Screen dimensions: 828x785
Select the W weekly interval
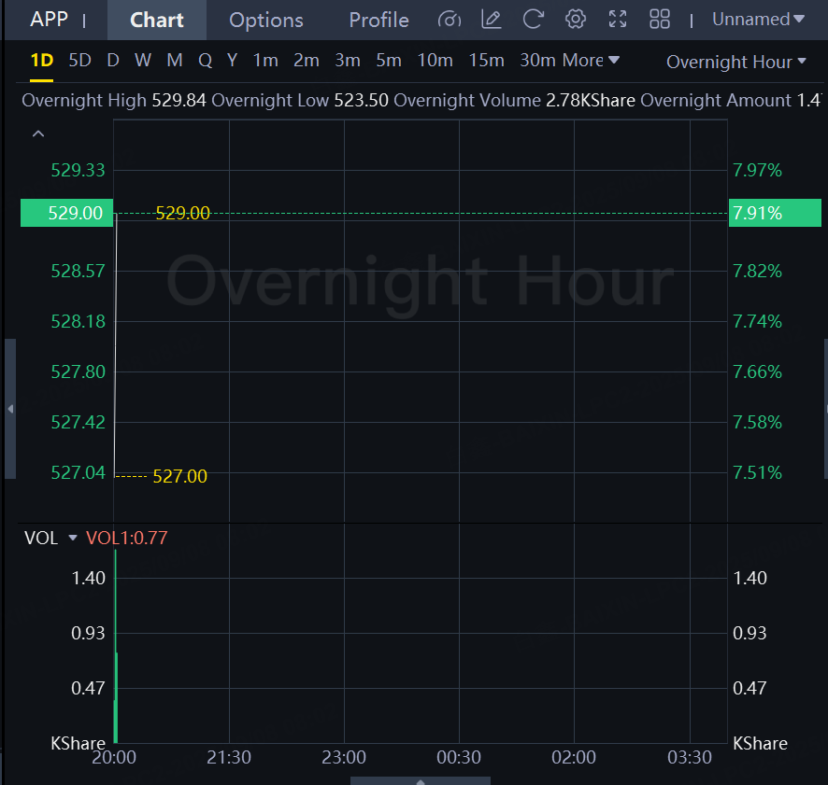143,60
